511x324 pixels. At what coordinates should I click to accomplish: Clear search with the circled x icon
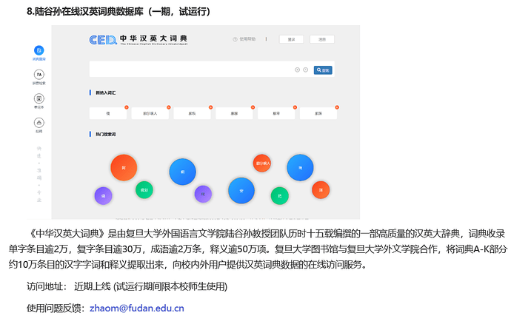(298, 70)
